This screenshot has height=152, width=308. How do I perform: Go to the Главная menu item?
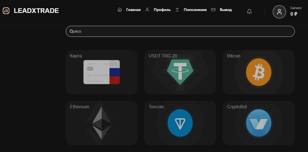[x=133, y=10]
